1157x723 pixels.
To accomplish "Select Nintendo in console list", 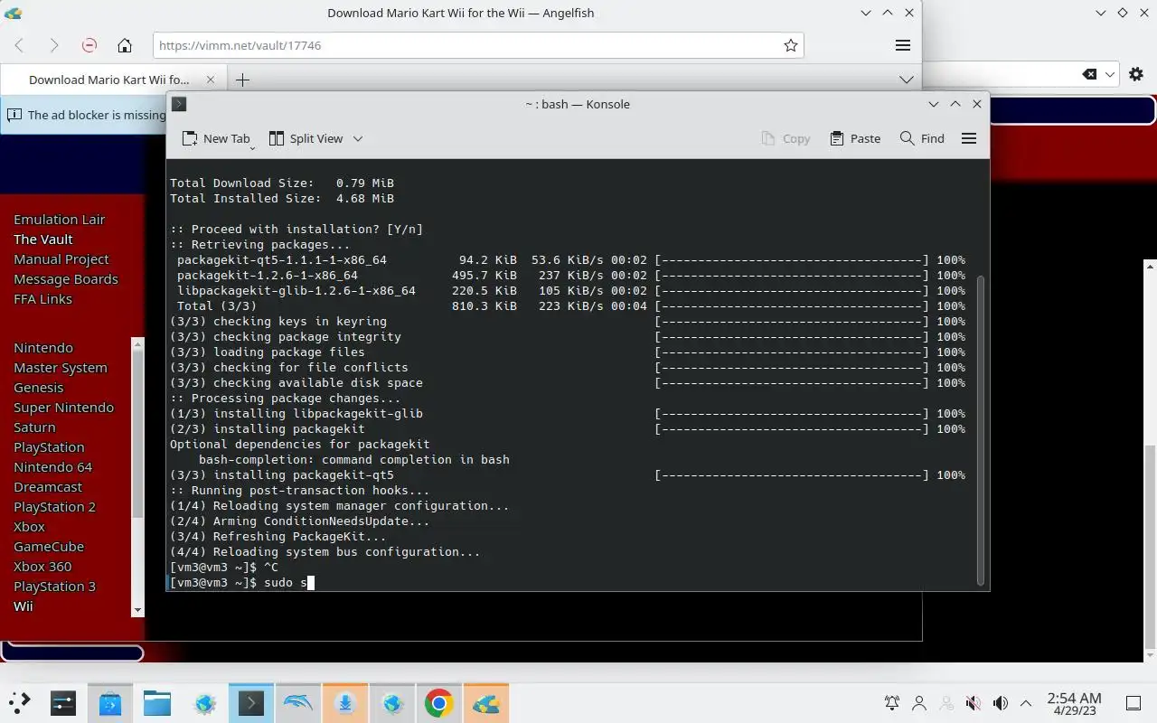I will pos(43,348).
